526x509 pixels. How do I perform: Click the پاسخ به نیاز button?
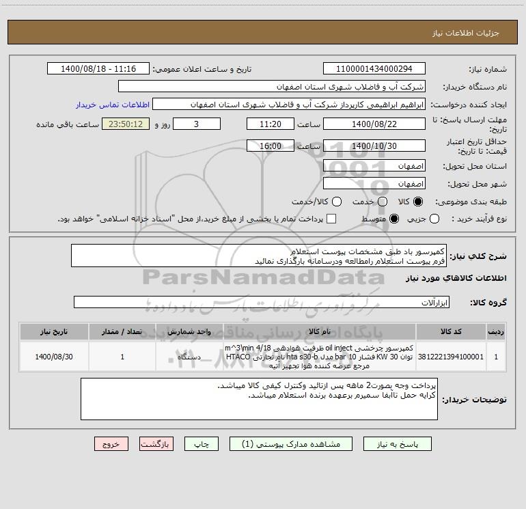click(397, 444)
